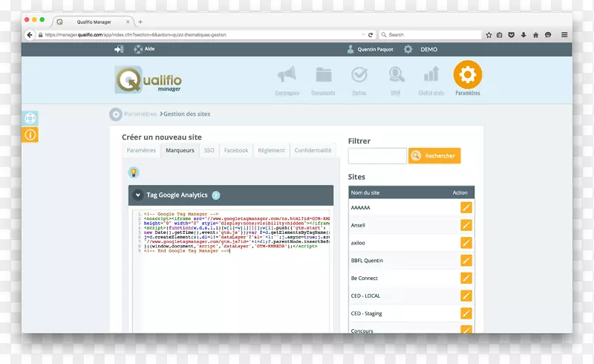Click the Paramètres breadcrumb link
594x364 pixels.
click(140, 114)
